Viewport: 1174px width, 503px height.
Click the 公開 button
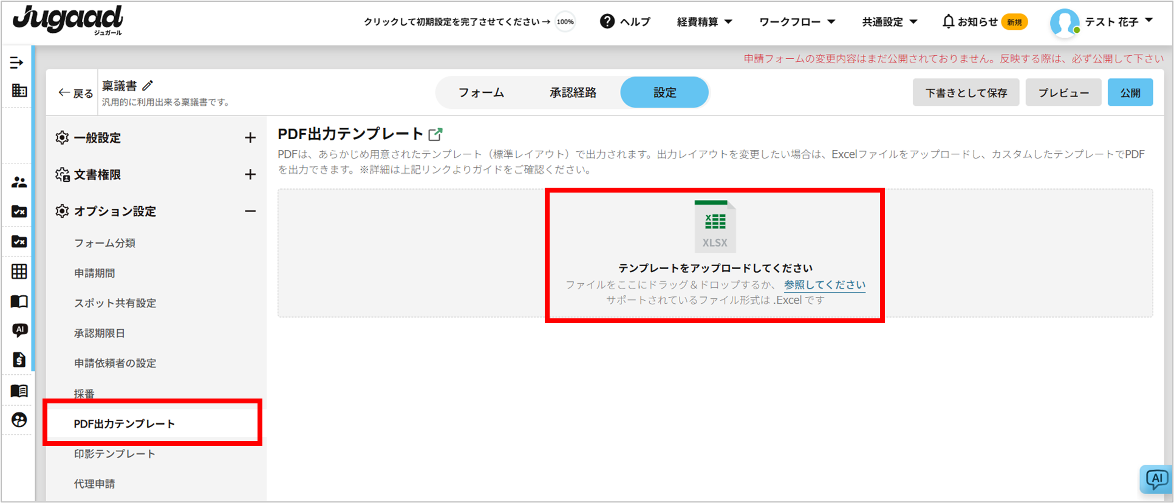1130,93
